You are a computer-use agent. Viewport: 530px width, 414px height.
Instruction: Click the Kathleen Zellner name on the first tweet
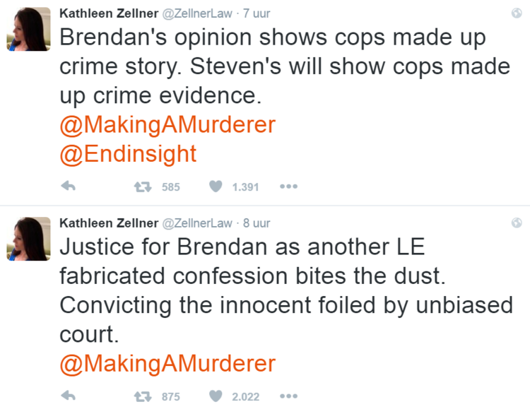tap(108, 14)
